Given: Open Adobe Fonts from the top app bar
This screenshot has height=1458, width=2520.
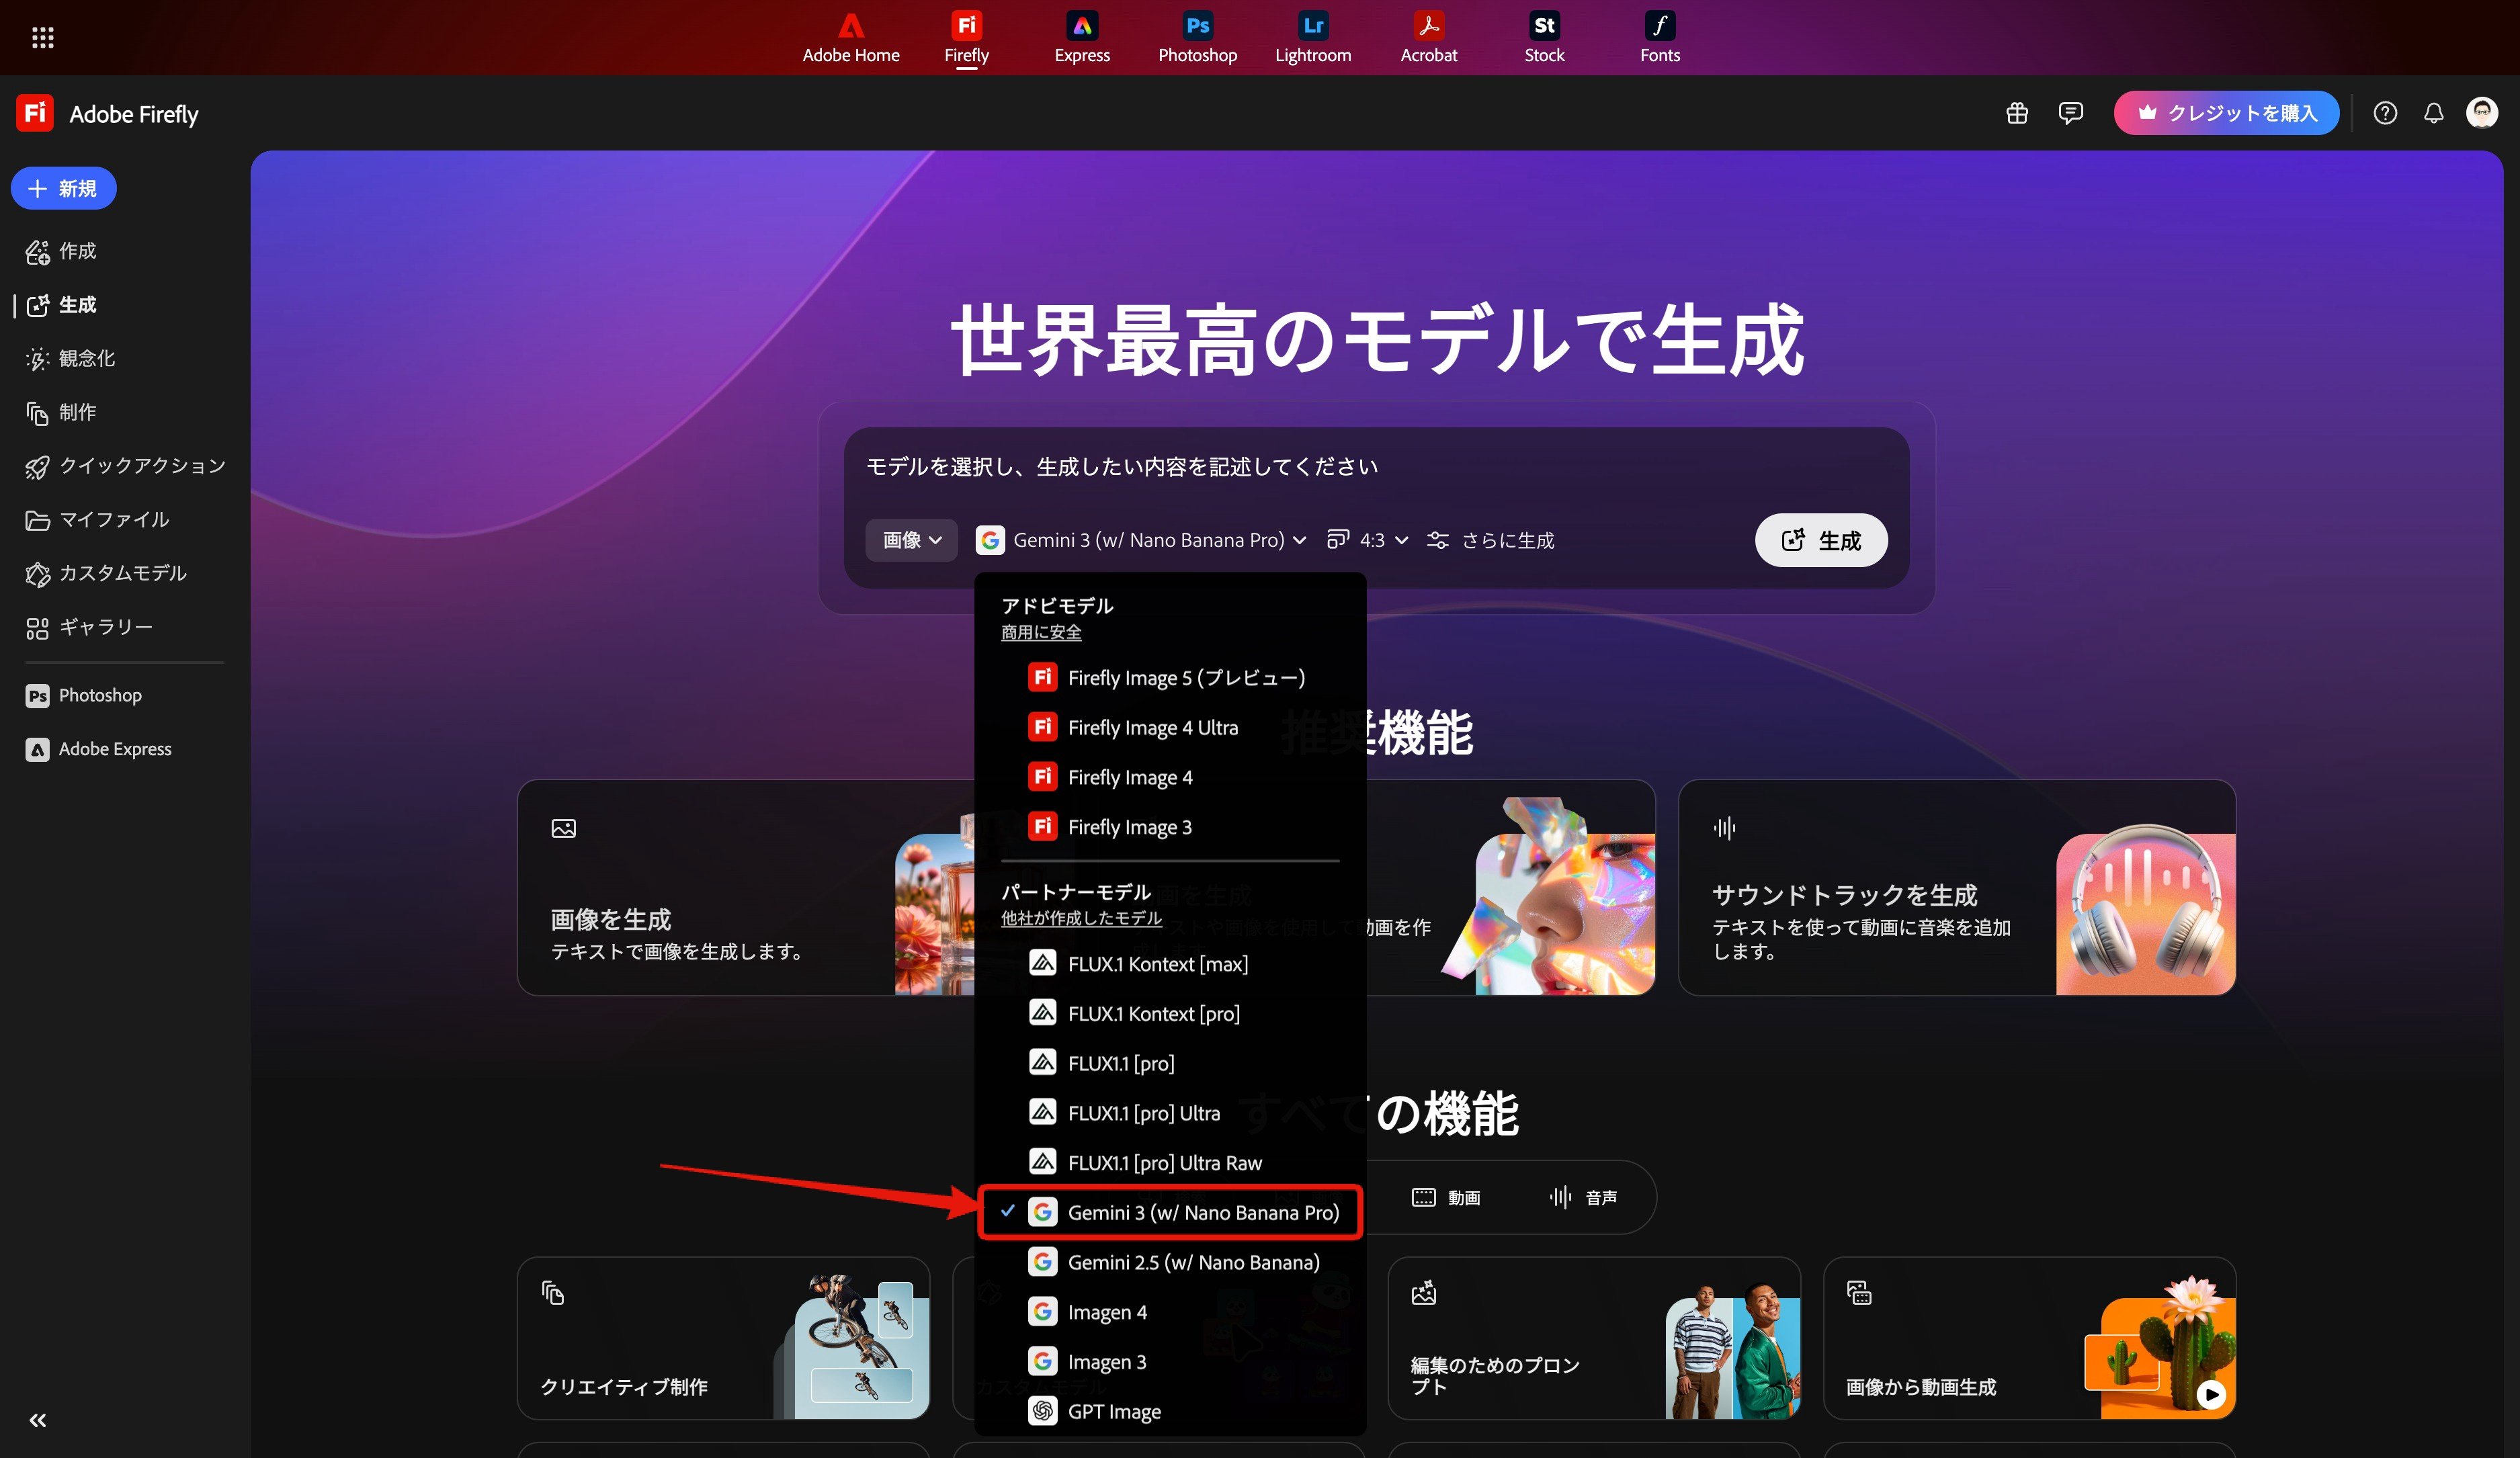Looking at the screenshot, I should pos(1659,37).
